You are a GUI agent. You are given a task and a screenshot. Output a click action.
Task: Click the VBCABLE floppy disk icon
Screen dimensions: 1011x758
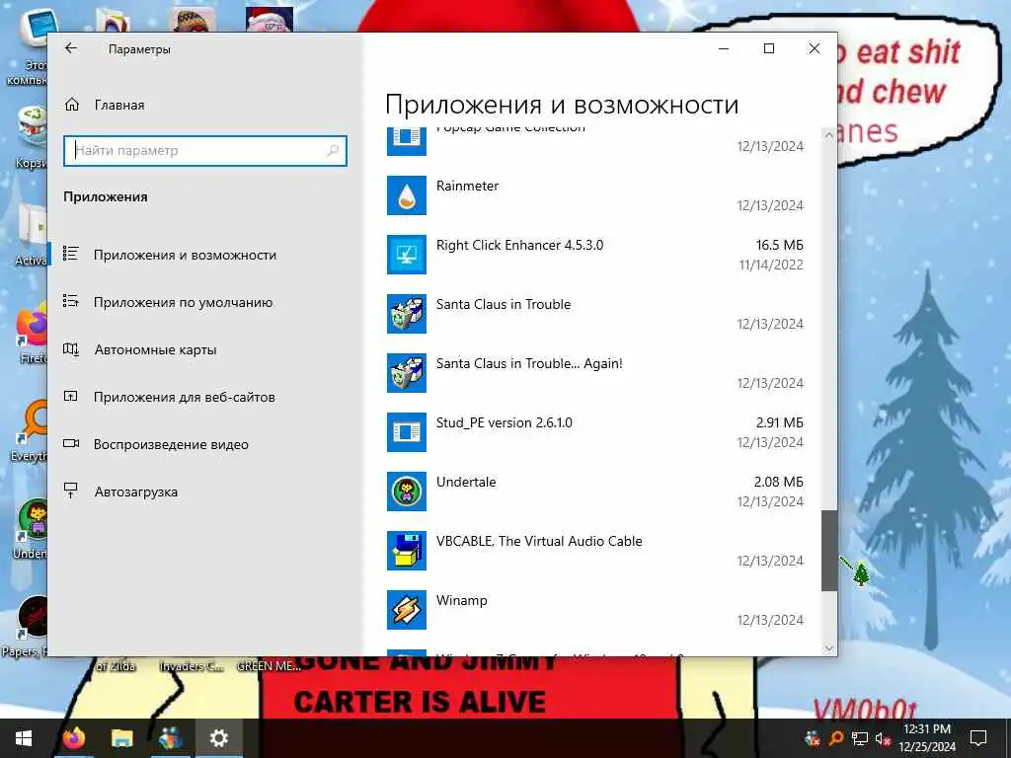click(406, 551)
